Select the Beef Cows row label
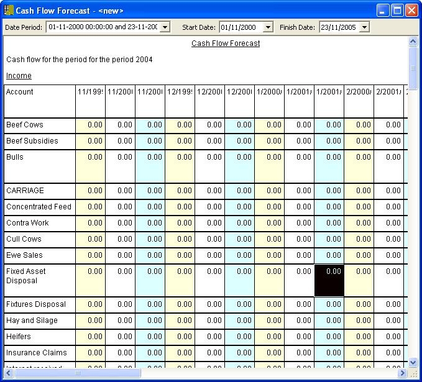The width and height of the screenshot is (422, 382). [x=40, y=125]
